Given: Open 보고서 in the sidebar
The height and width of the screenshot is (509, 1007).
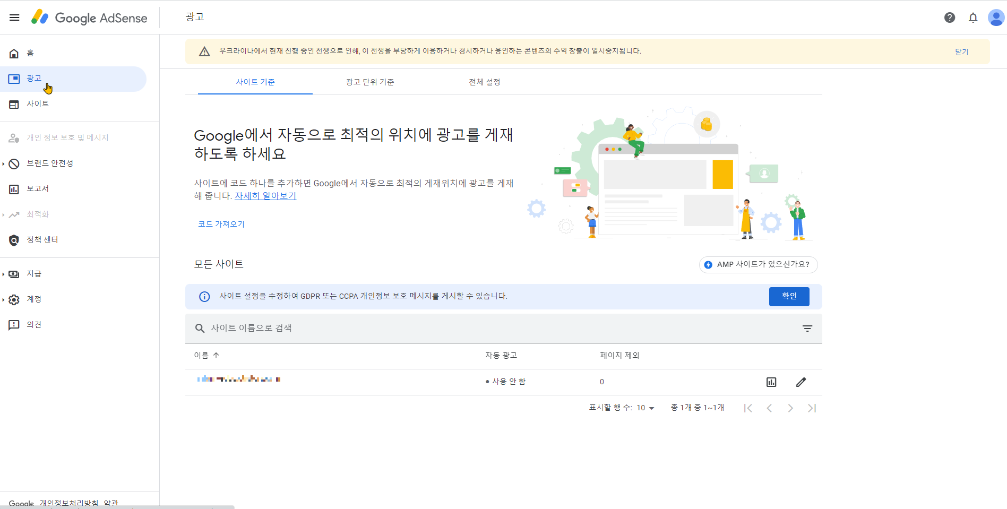Looking at the screenshot, I should pyautogui.click(x=73, y=189).
